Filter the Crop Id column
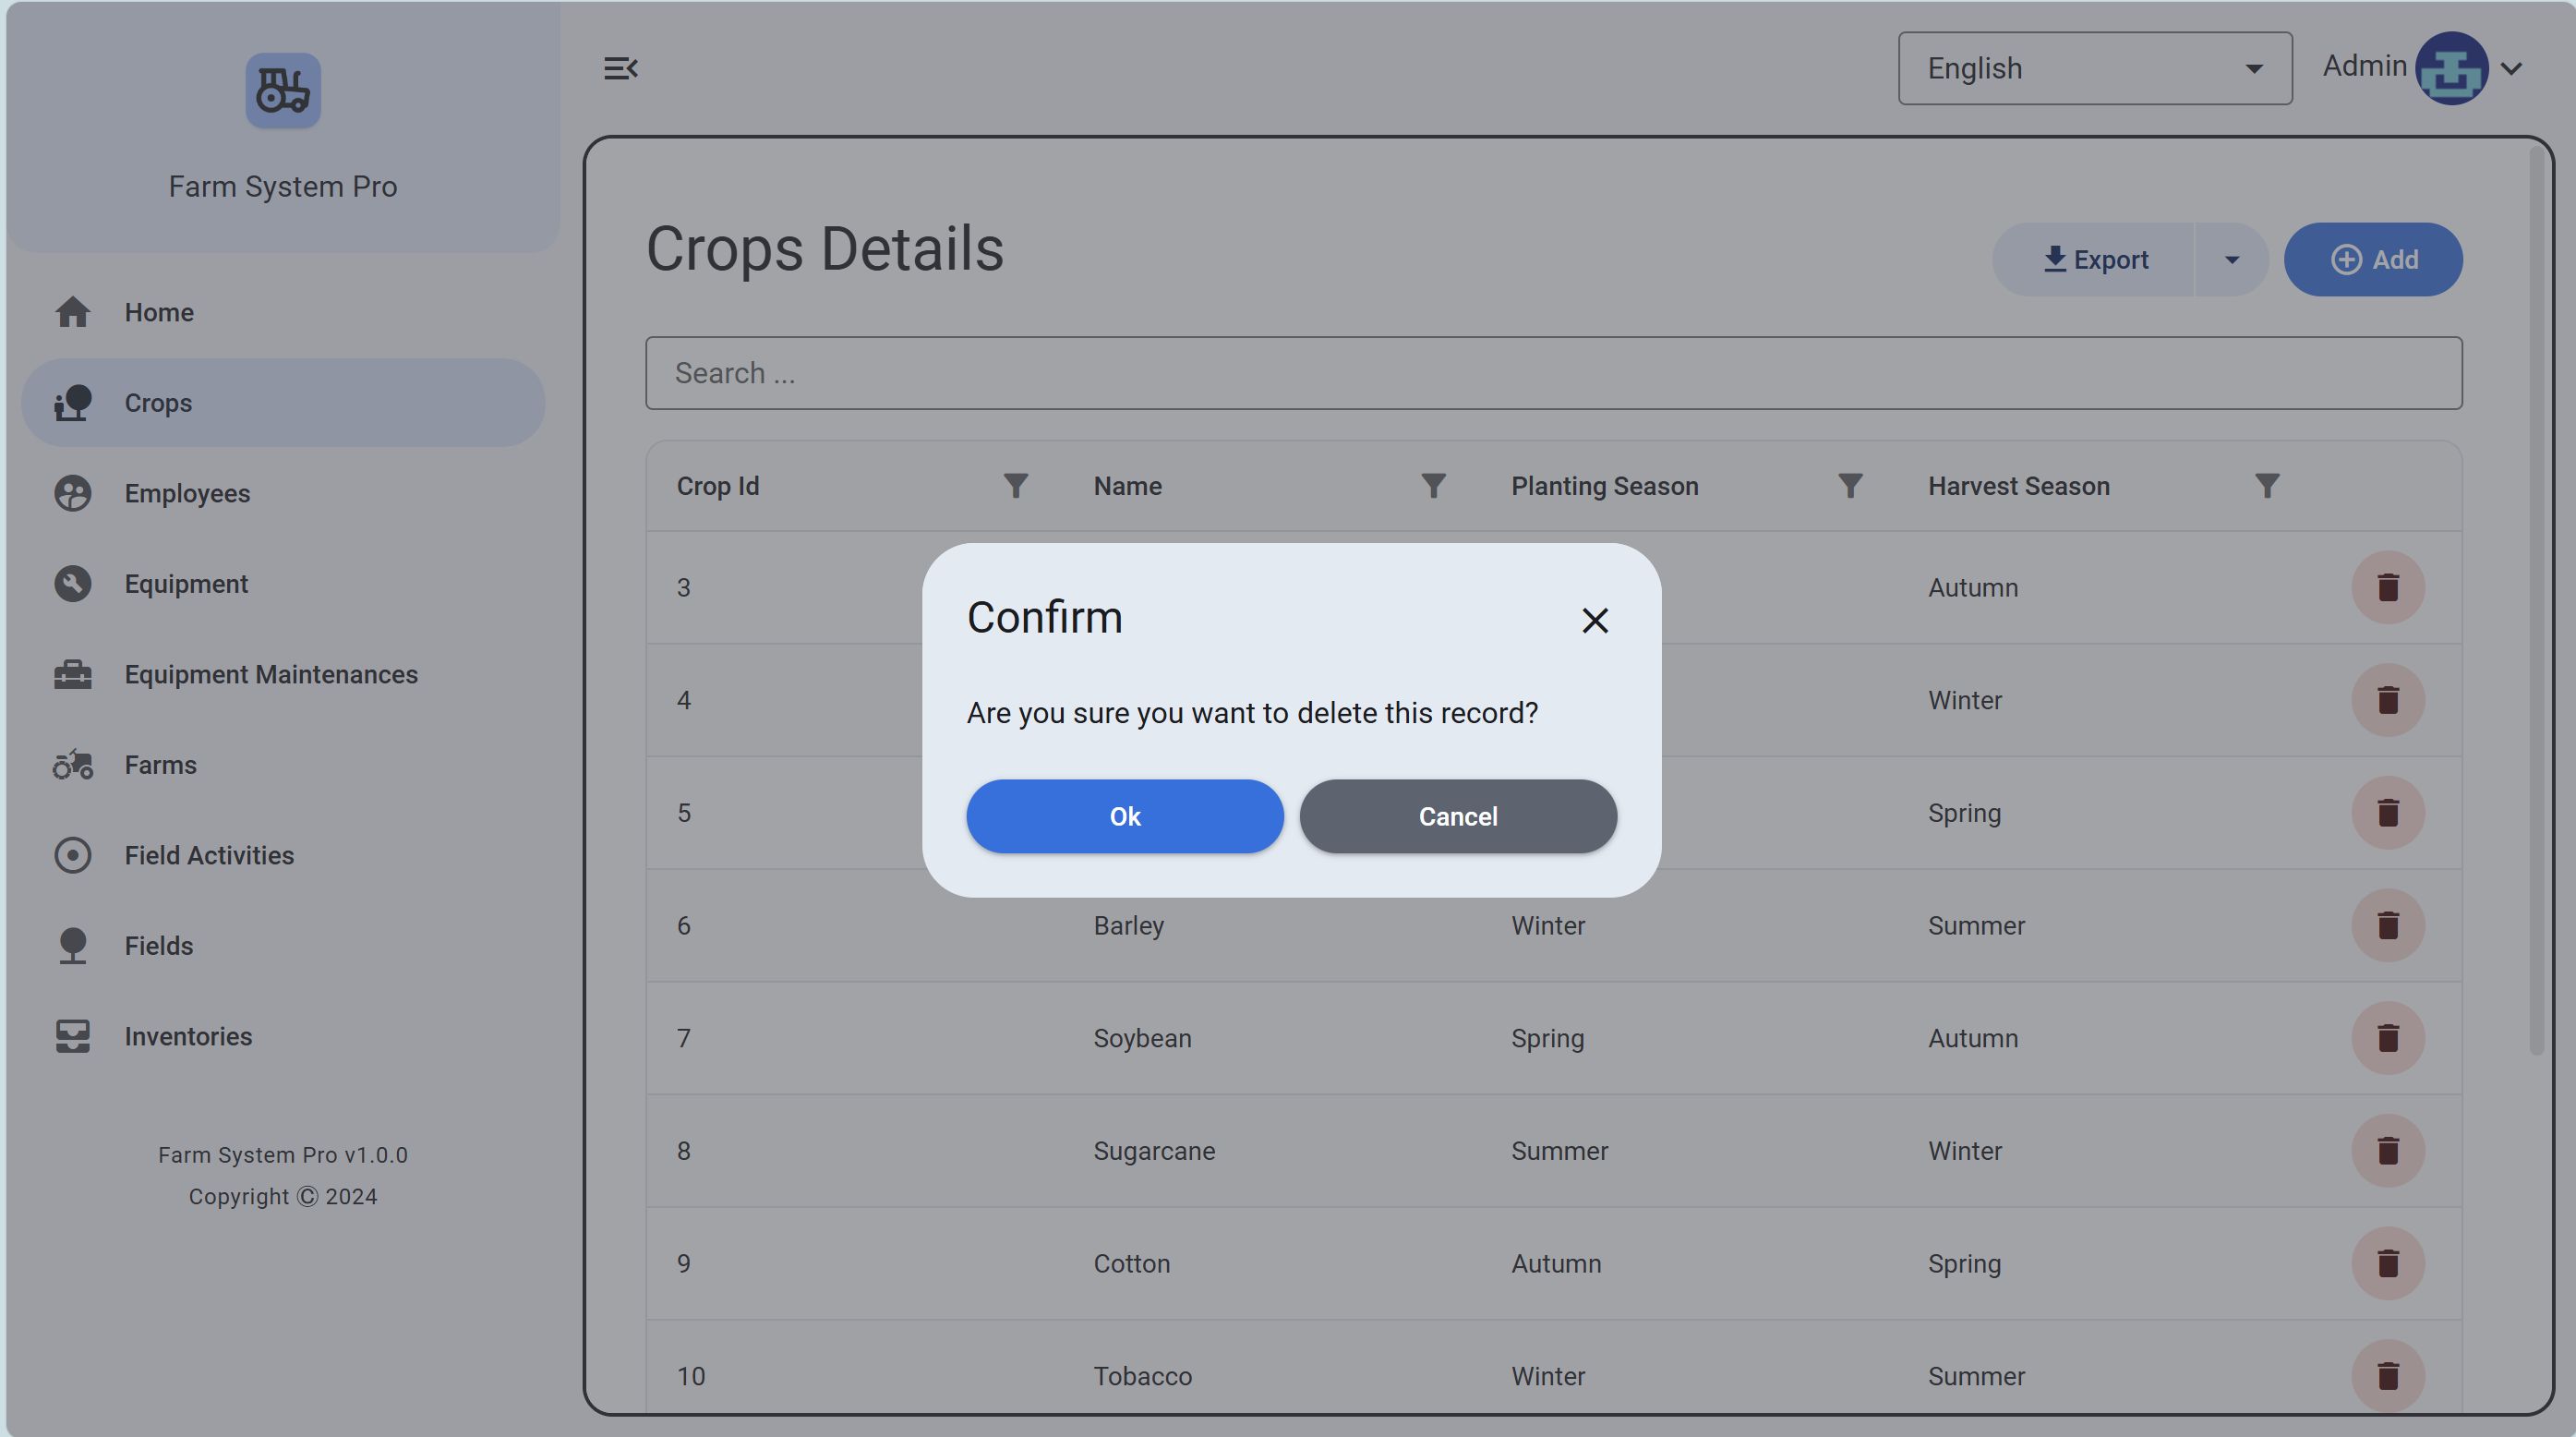 (x=1015, y=486)
